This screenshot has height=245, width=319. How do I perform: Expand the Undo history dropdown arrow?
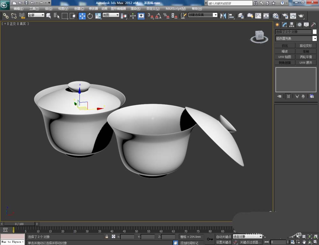[37, 3]
